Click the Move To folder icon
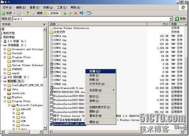The height and width of the screenshot is (136, 189). (64, 13)
